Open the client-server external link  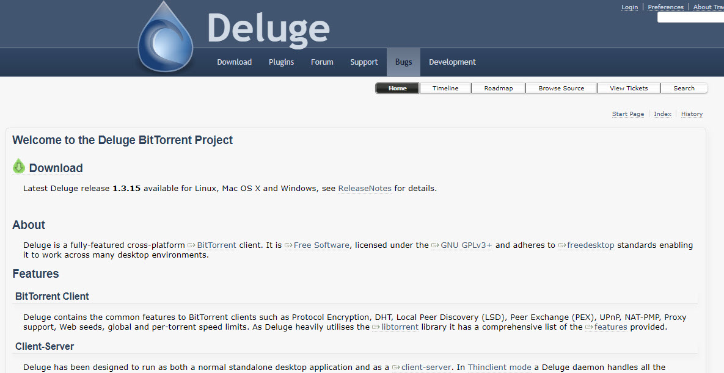[x=422, y=368]
